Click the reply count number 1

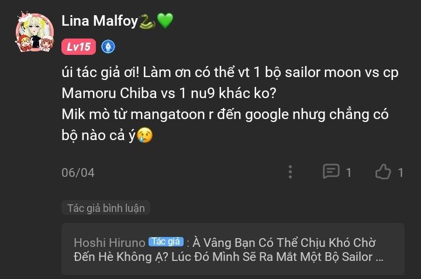point(348,173)
